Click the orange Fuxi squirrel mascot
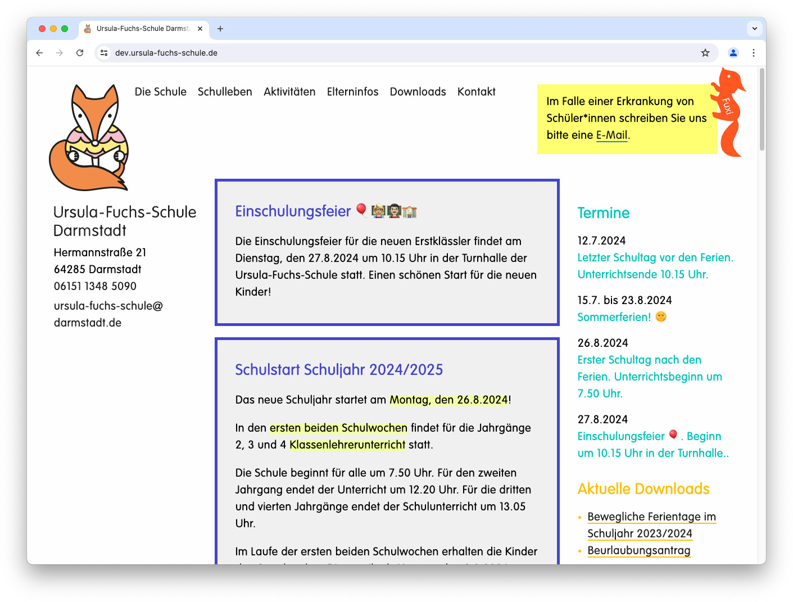The height and width of the screenshot is (602, 793). (729, 112)
